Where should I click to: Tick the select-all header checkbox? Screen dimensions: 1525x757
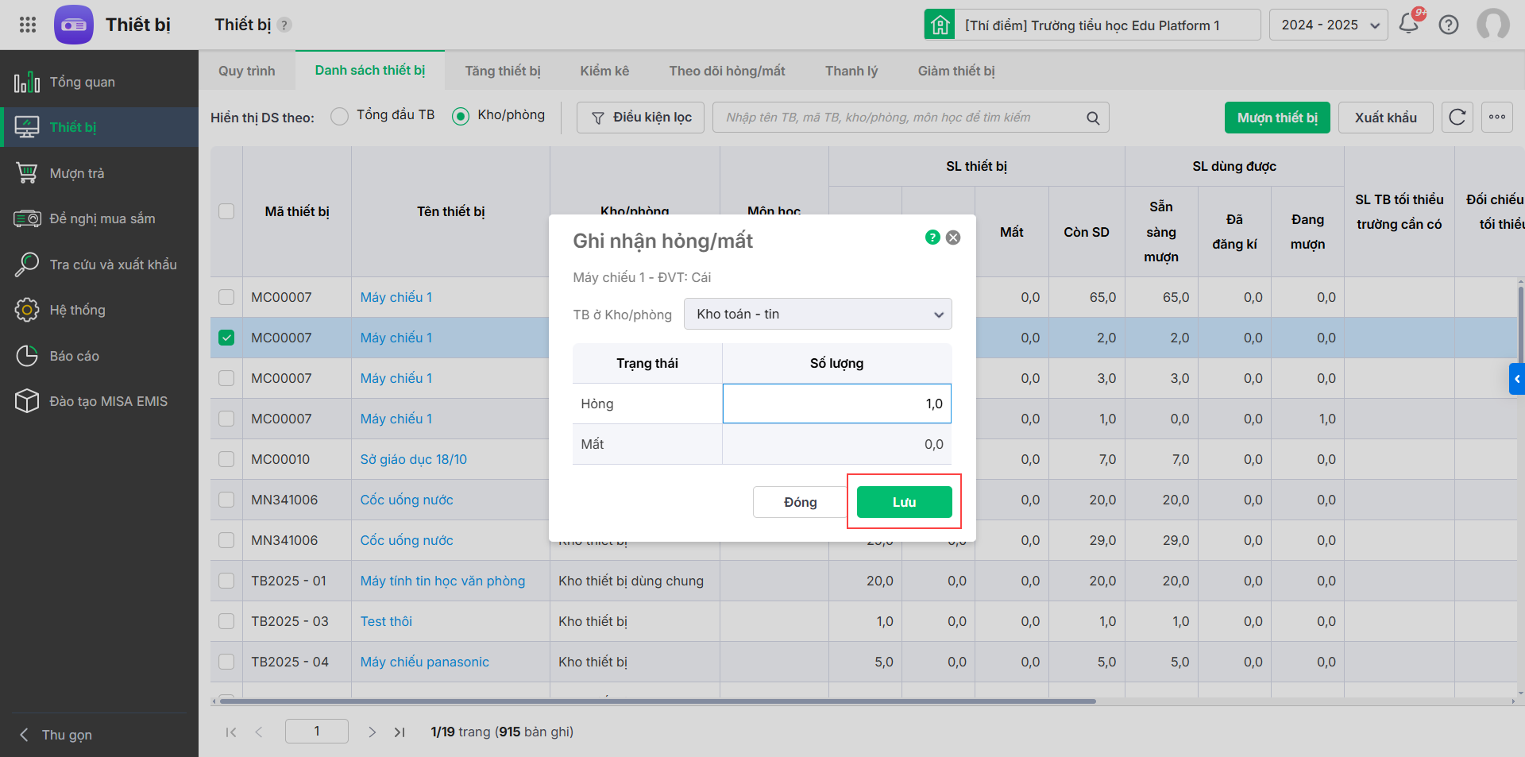tap(226, 211)
